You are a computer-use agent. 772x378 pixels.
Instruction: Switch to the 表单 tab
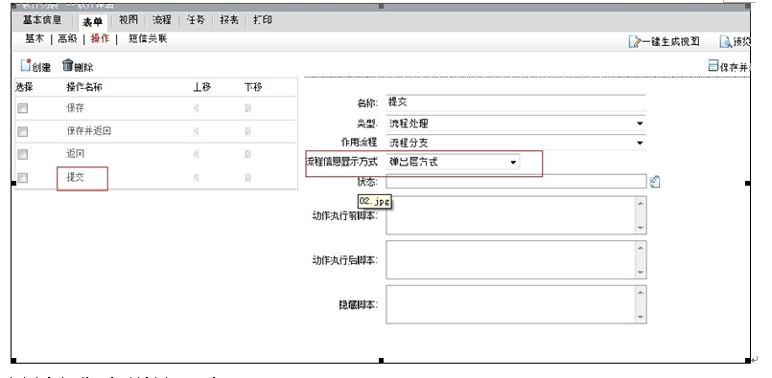pyautogui.click(x=93, y=22)
